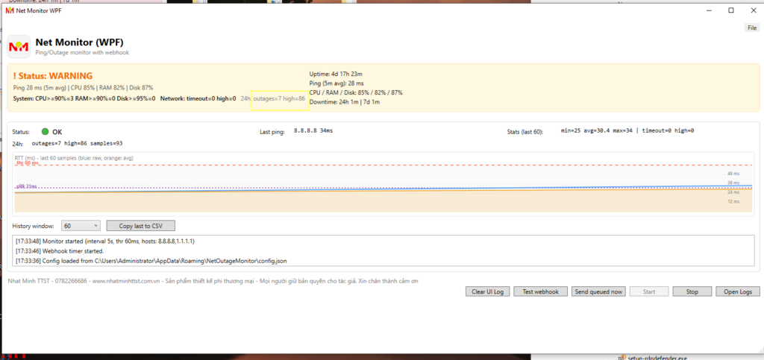Expand the History window dropdown
The image size is (764, 360).
[81, 225]
